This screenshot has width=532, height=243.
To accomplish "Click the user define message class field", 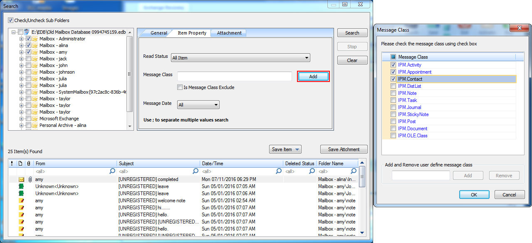I will (421, 176).
